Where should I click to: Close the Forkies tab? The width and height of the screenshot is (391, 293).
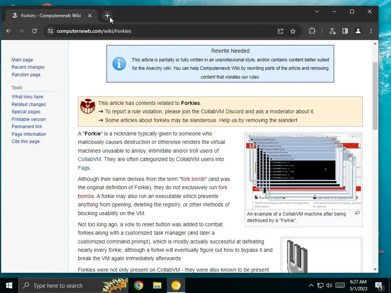point(90,16)
